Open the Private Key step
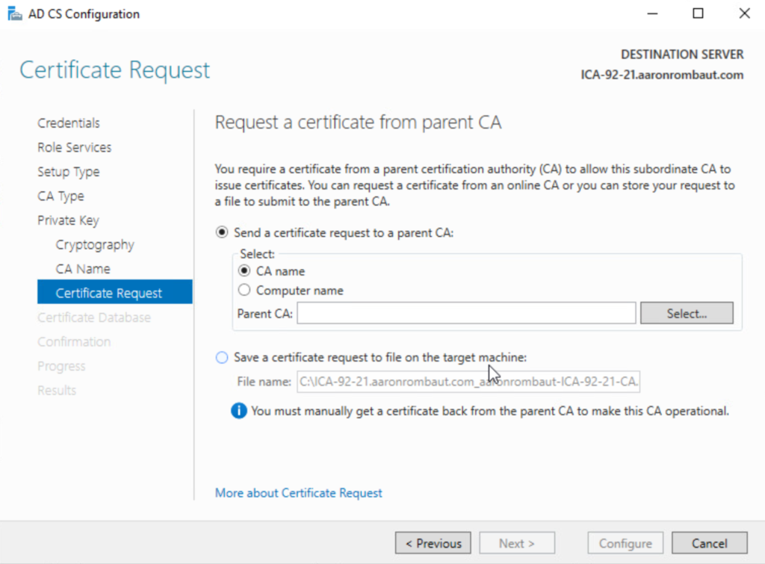This screenshot has height=564, width=765. click(x=69, y=220)
